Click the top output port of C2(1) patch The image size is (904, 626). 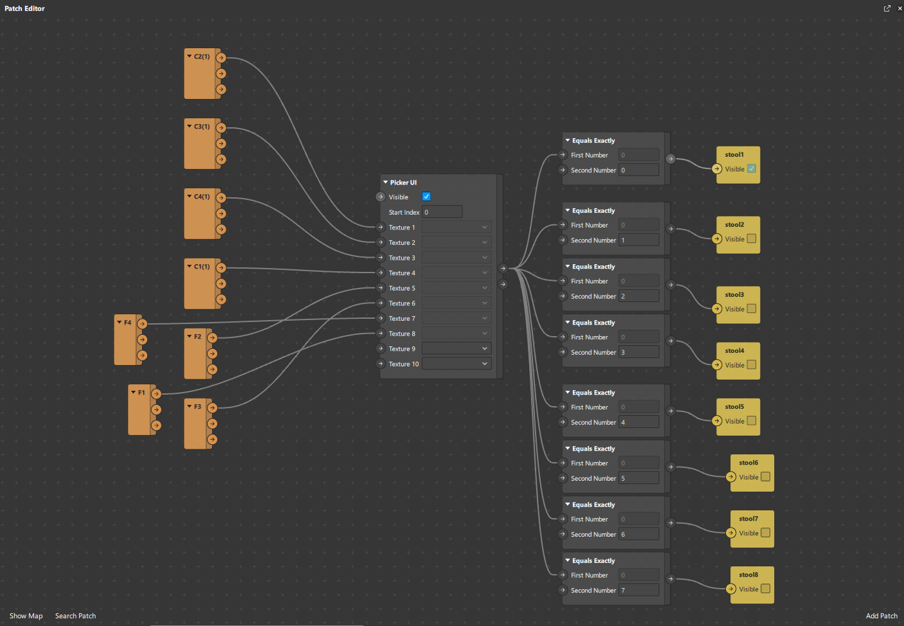click(221, 58)
